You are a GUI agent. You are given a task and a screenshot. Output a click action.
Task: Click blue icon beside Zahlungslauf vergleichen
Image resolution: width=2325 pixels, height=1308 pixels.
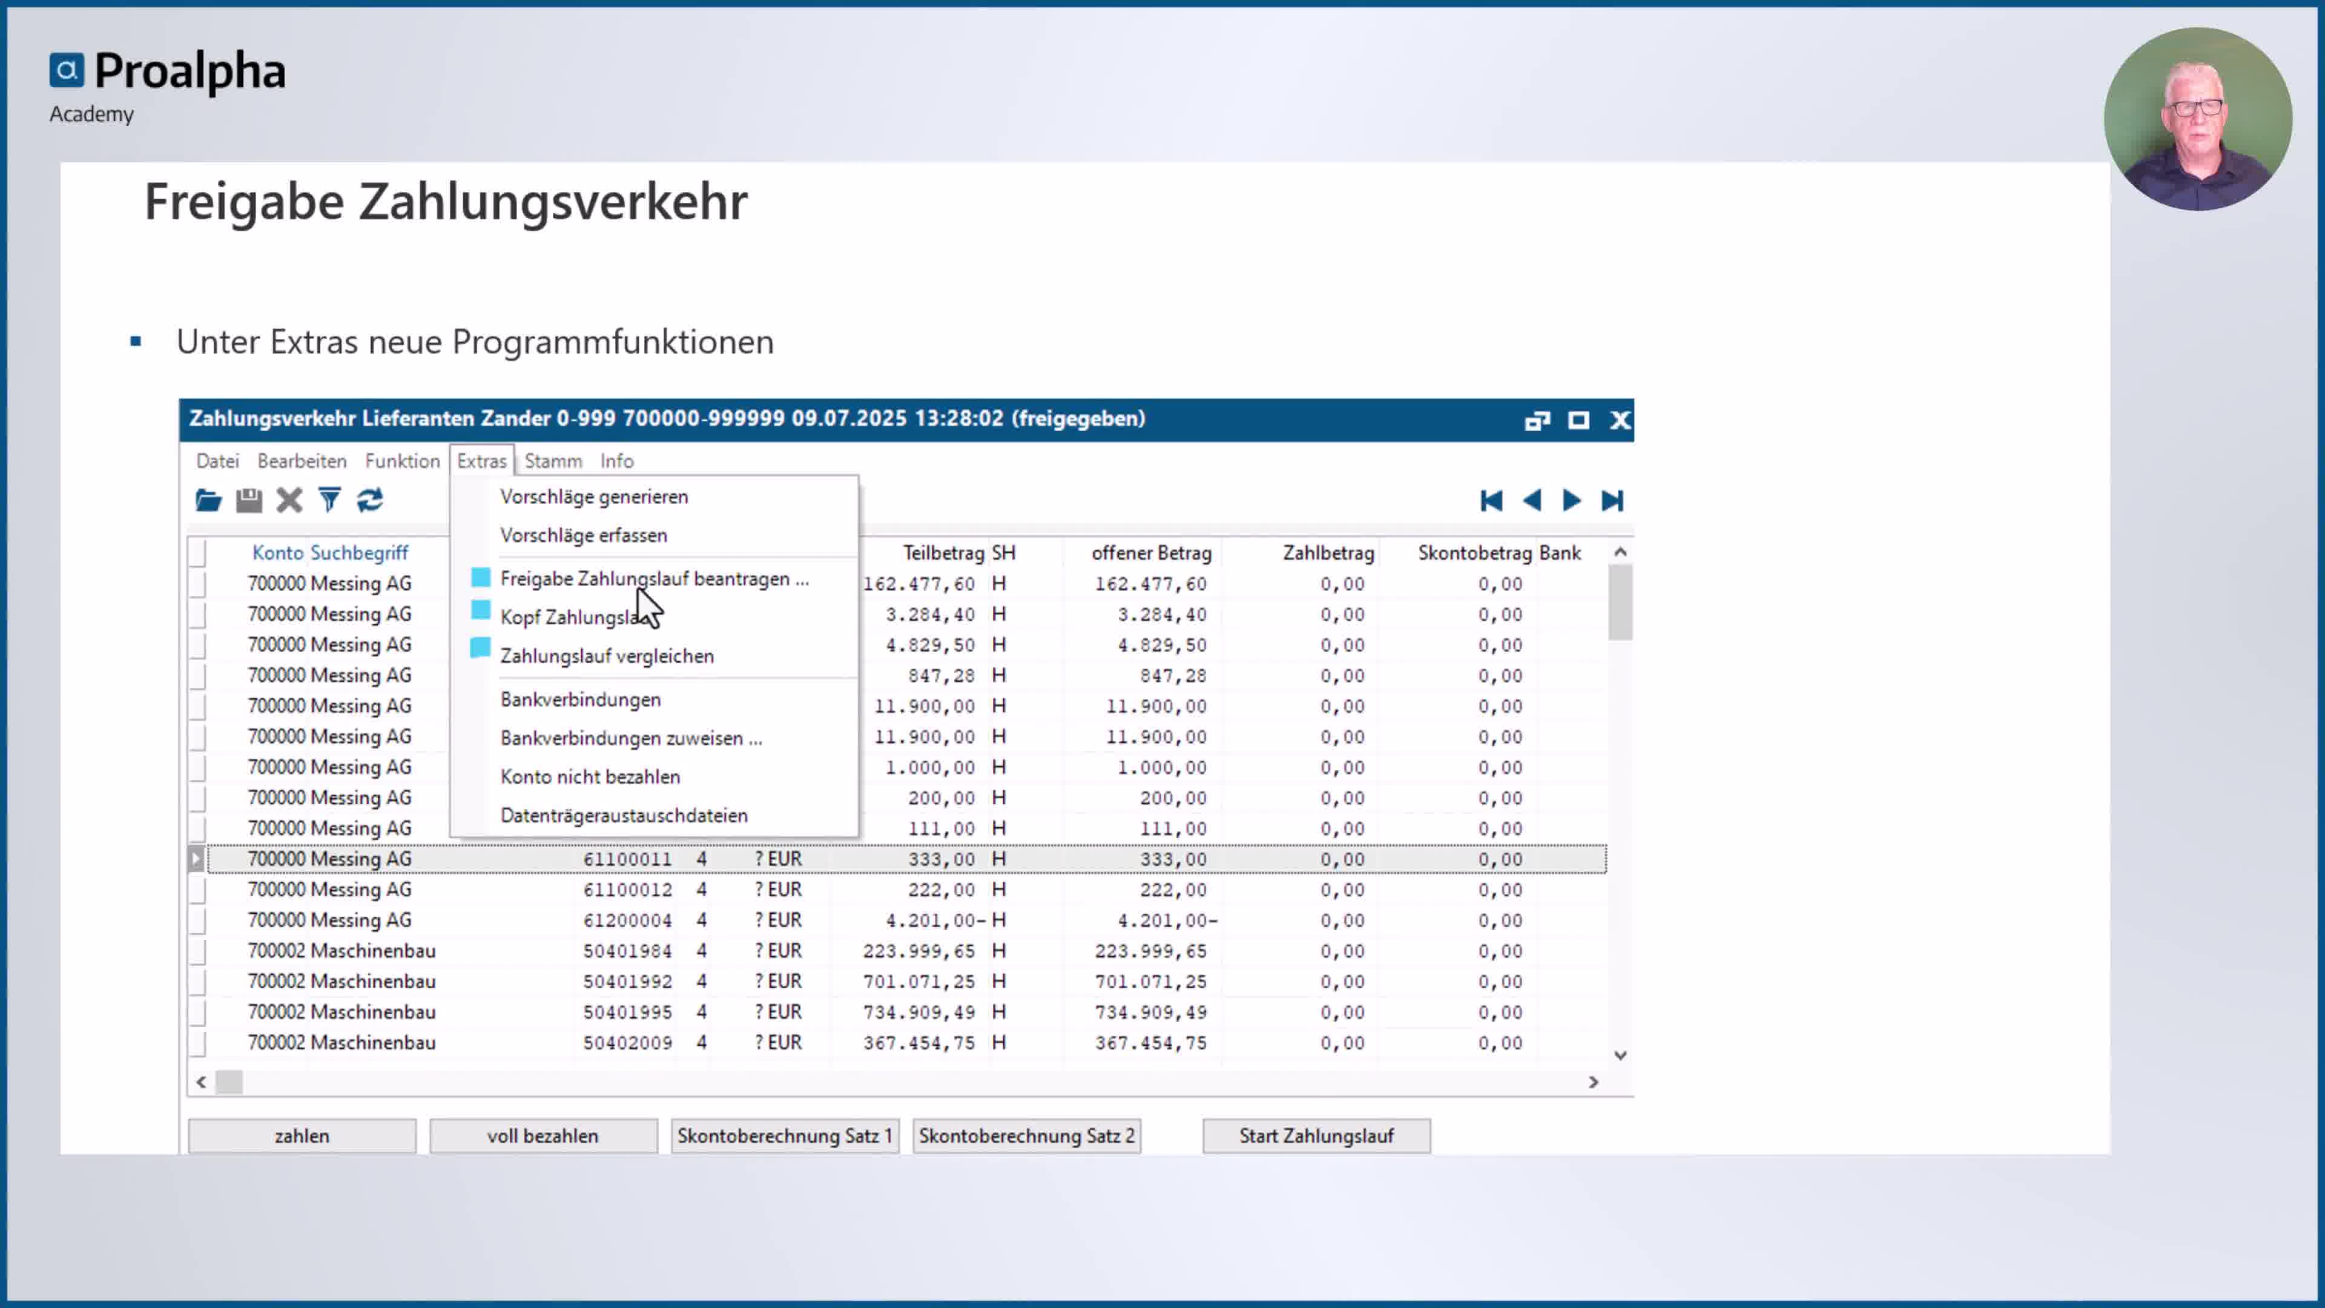coord(481,647)
